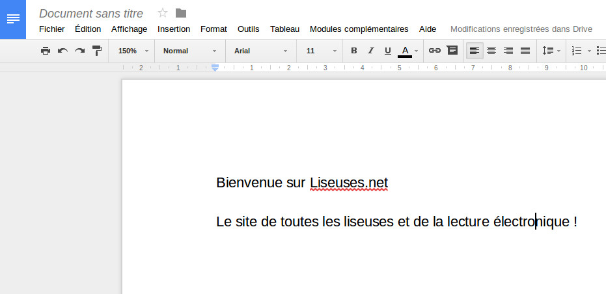Toggle Italic formatting

point(371,51)
